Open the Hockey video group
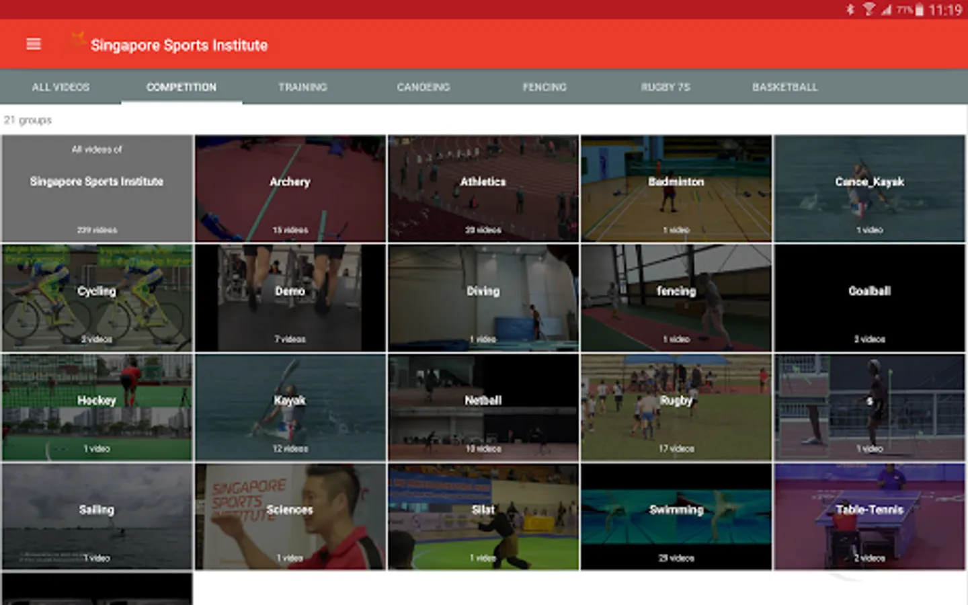 (x=97, y=407)
